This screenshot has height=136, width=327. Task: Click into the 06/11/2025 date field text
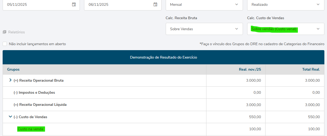(98, 4)
